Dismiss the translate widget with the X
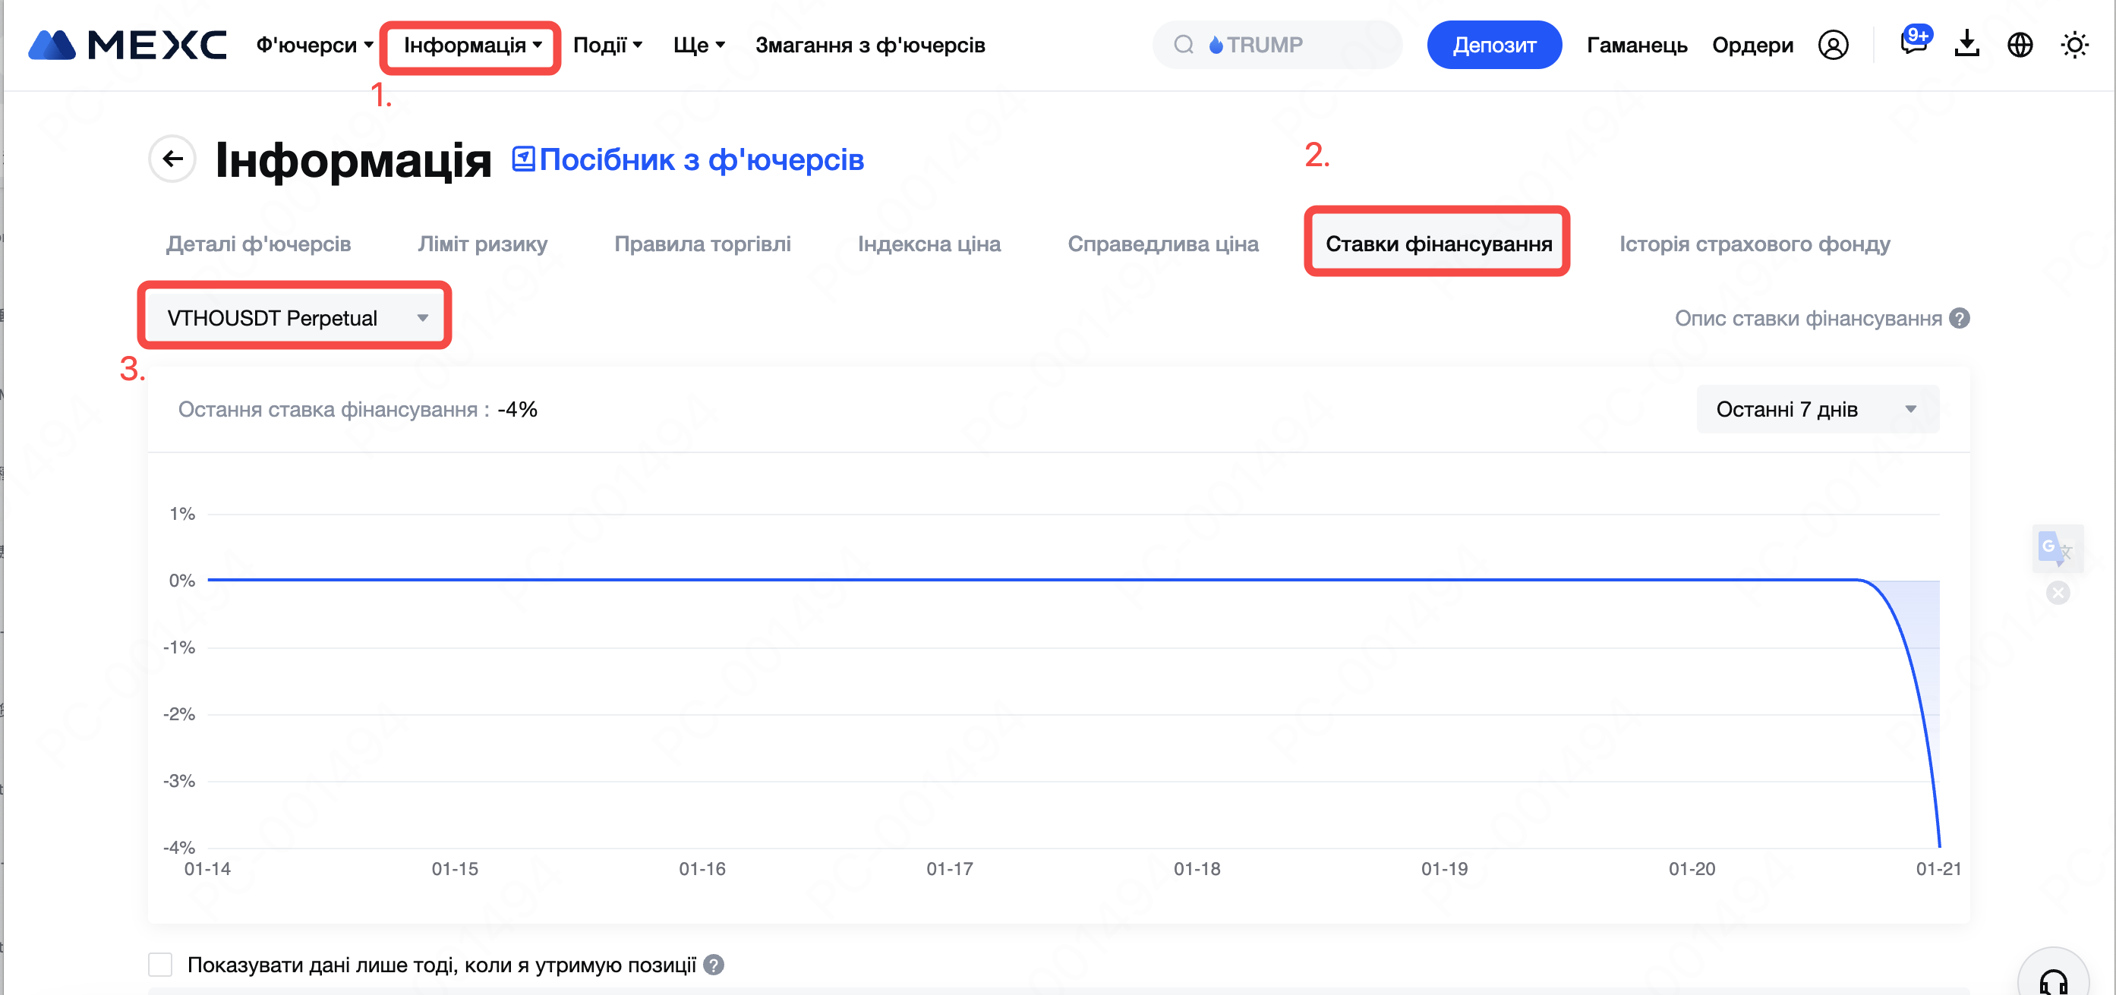 (x=2058, y=593)
